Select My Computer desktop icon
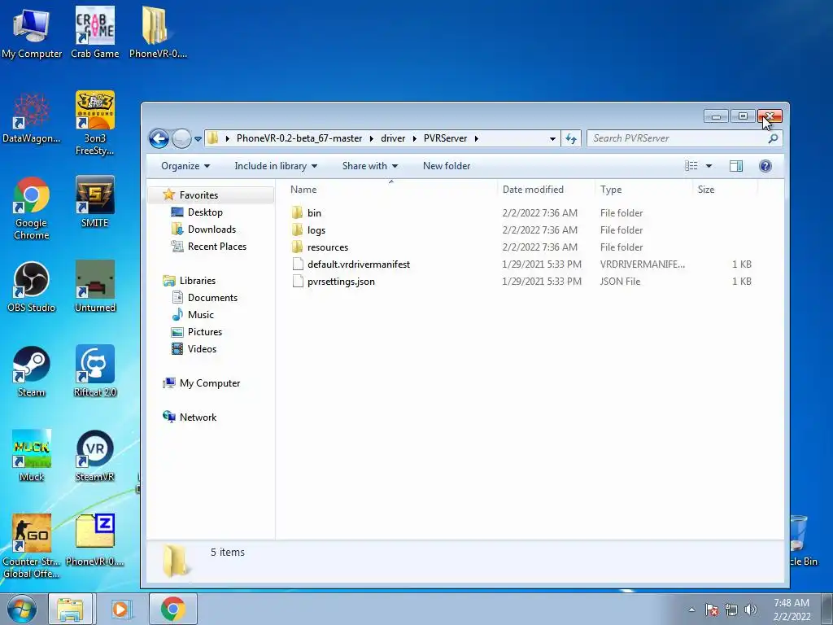 tap(32, 33)
